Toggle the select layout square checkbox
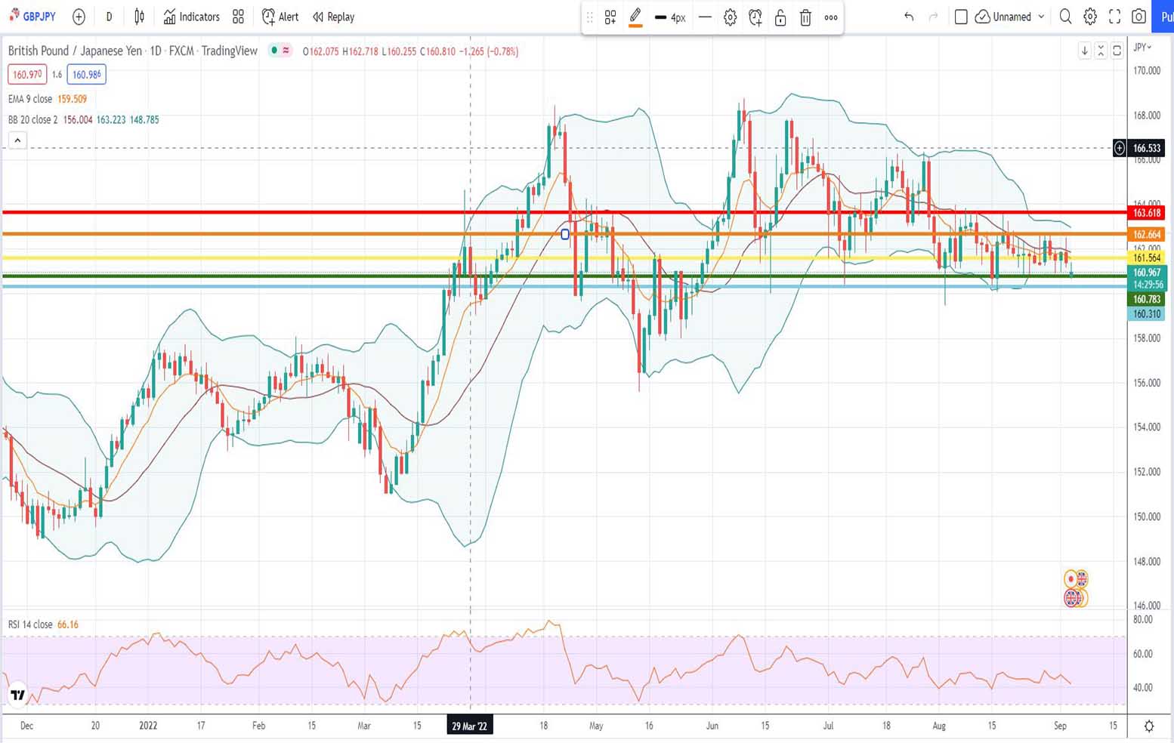The width and height of the screenshot is (1174, 743). click(x=961, y=17)
